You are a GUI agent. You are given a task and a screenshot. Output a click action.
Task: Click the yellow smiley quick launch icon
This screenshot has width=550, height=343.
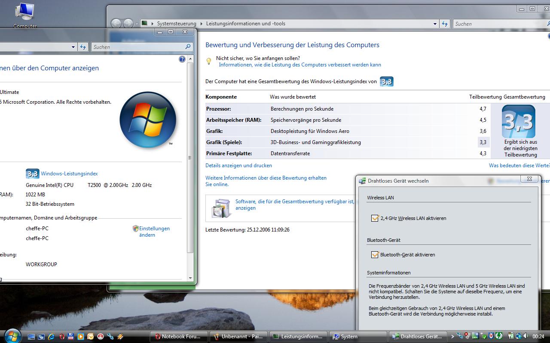90,337
